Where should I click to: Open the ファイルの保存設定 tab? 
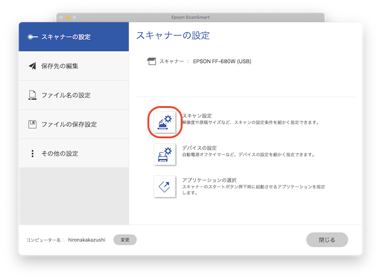click(x=74, y=124)
